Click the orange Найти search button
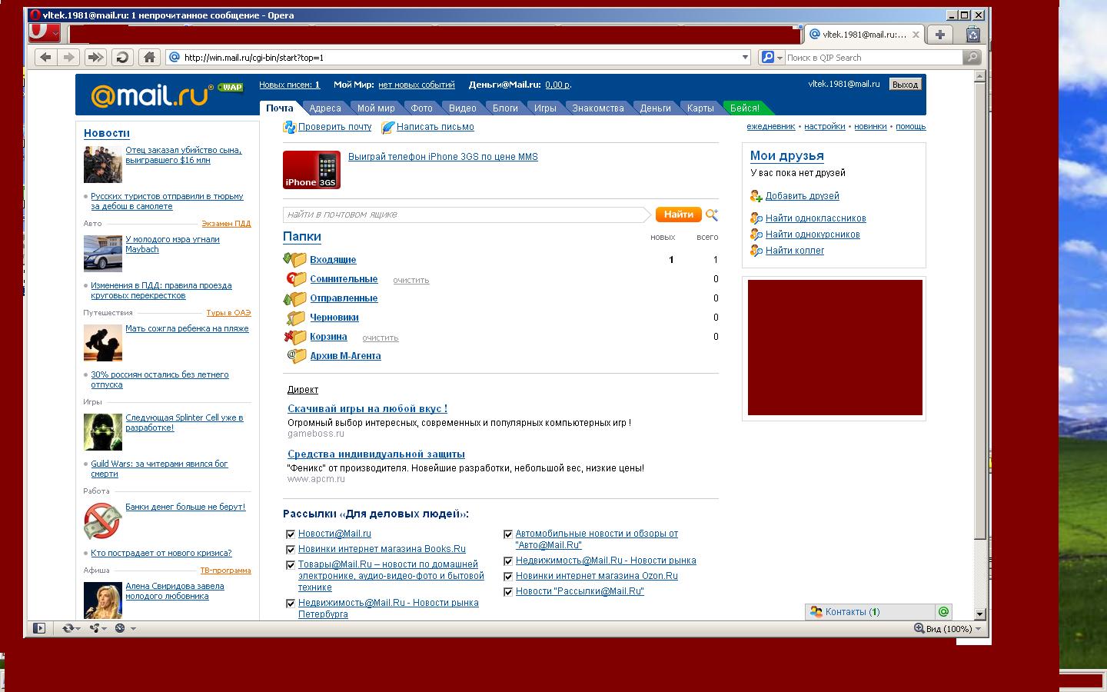 pos(678,215)
